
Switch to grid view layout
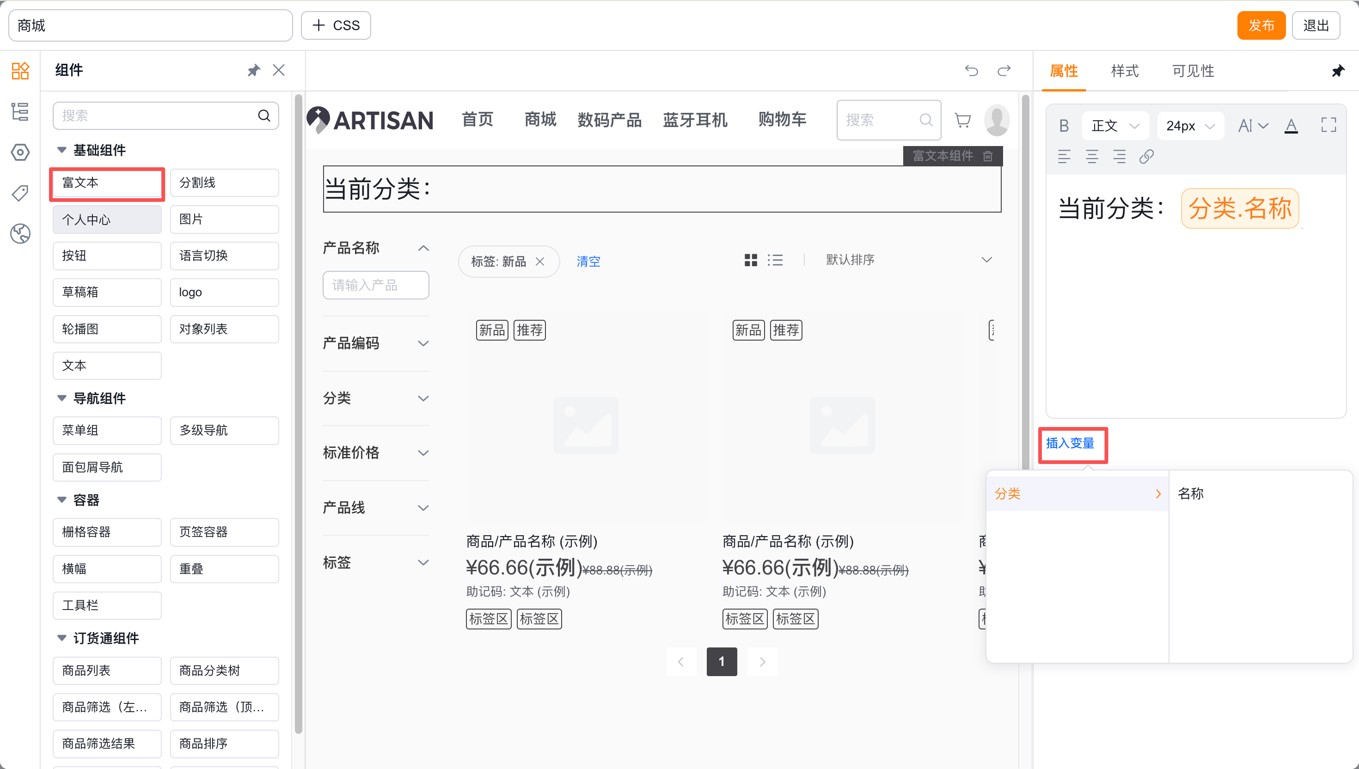point(750,260)
